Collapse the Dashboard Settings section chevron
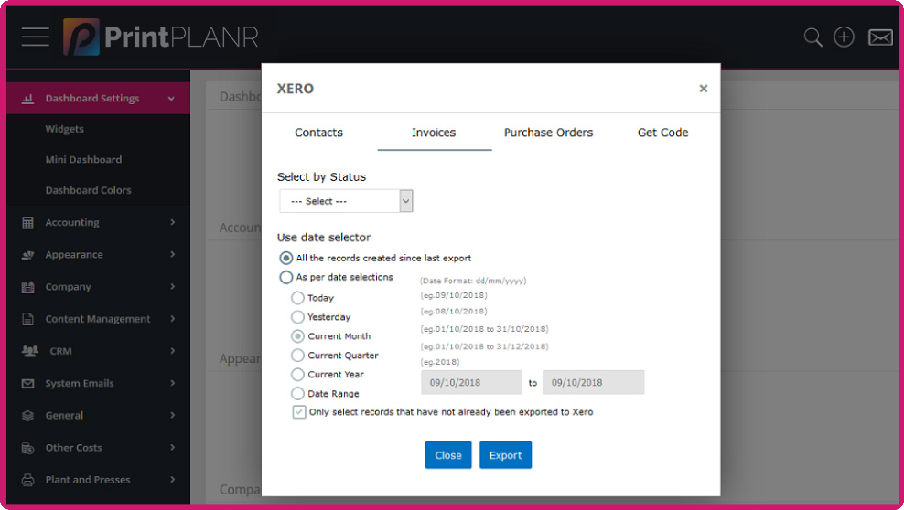Viewport: 904px width, 510px height. (171, 99)
